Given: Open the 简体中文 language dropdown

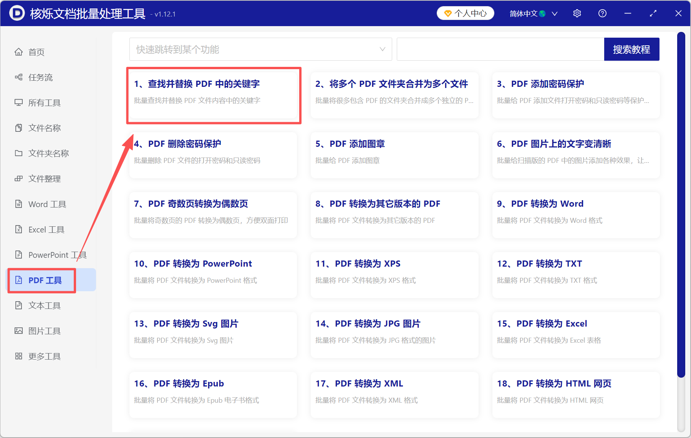Looking at the screenshot, I should pos(532,13).
